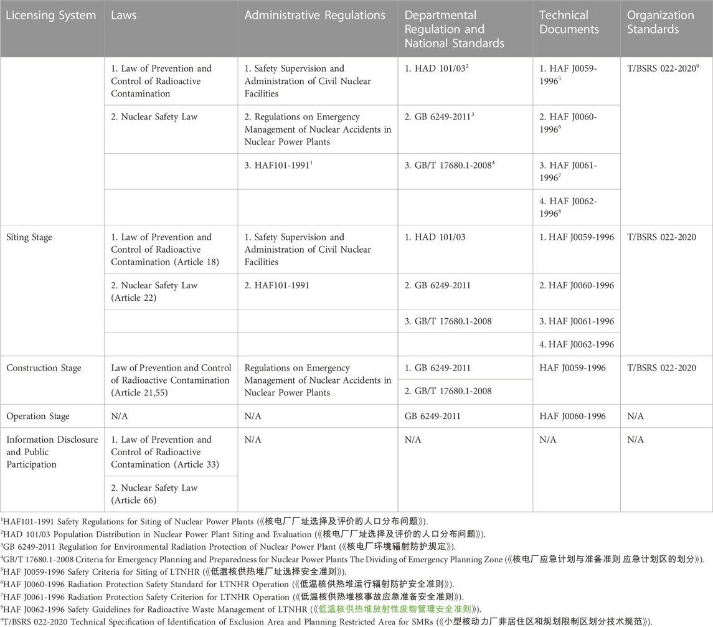This screenshot has width=713, height=627.
Task: Click '2. HAF J0060-1996' in Siting Stage
Action: [x=577, y=286]
